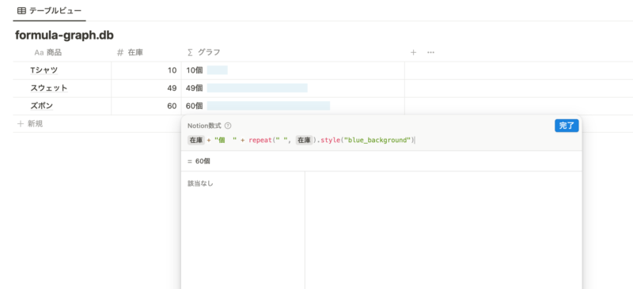The image size is (633, 289).
Task: Add a new property with the plus icon
Action: (413, 52)
